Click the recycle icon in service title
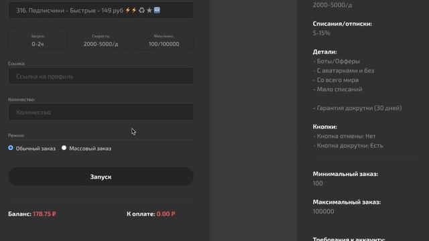429x241 pixels. pyautogui.click(x=141, y=11)
